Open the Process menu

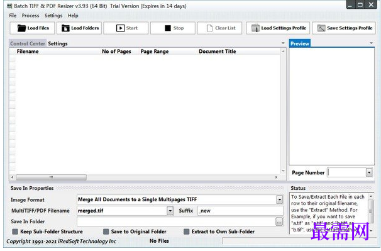click(x=30, y=16)
